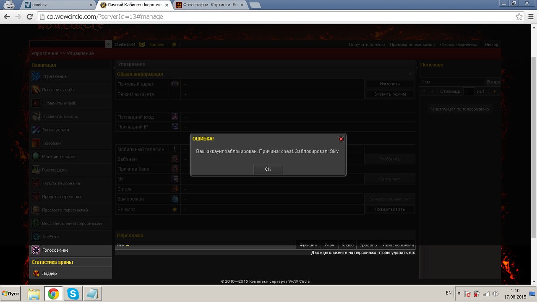Click the Заморозить аккаунт button
The height and width of the screenshot is (302, 537).
[390, 199]
